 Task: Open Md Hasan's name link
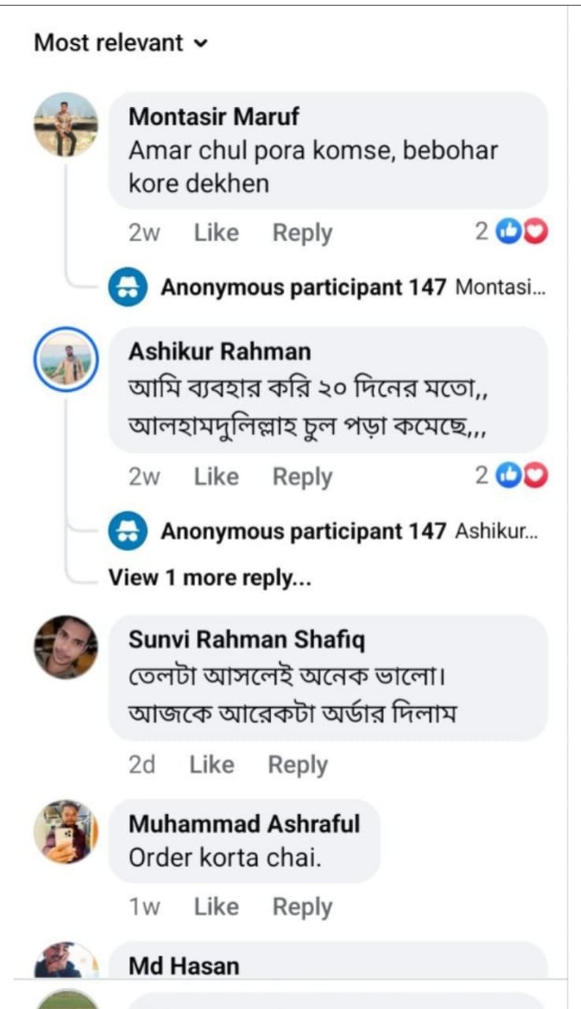[x=184, y=965]
